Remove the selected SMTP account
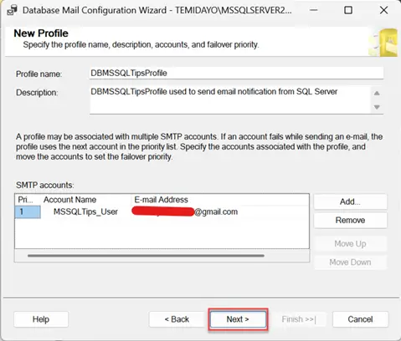 (x=350, y=220)
